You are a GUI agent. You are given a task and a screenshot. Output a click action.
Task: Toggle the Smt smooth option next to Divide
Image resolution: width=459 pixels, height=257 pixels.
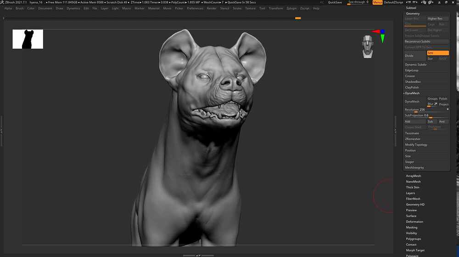437,53
